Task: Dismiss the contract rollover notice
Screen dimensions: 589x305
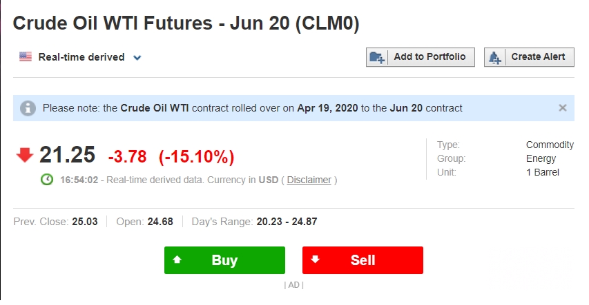Action: (562, 108)
